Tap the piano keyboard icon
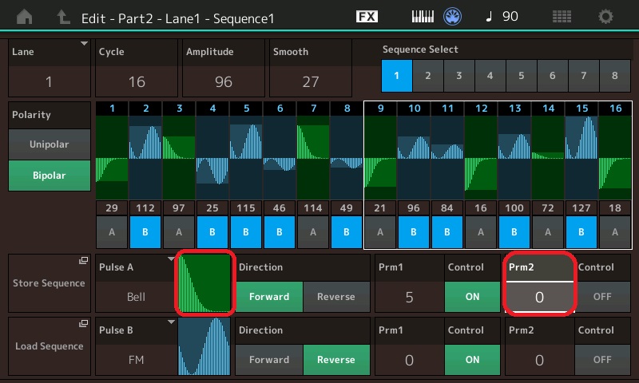The width and height of the screenshot is (639, 383). [423, 16]
